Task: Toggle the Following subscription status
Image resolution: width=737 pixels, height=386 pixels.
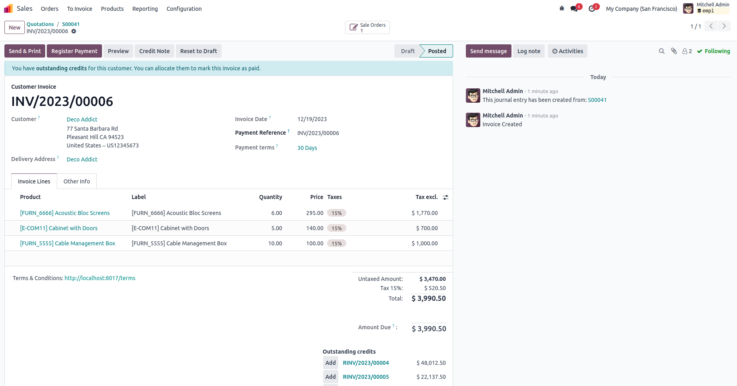Action: pos(713,51)
